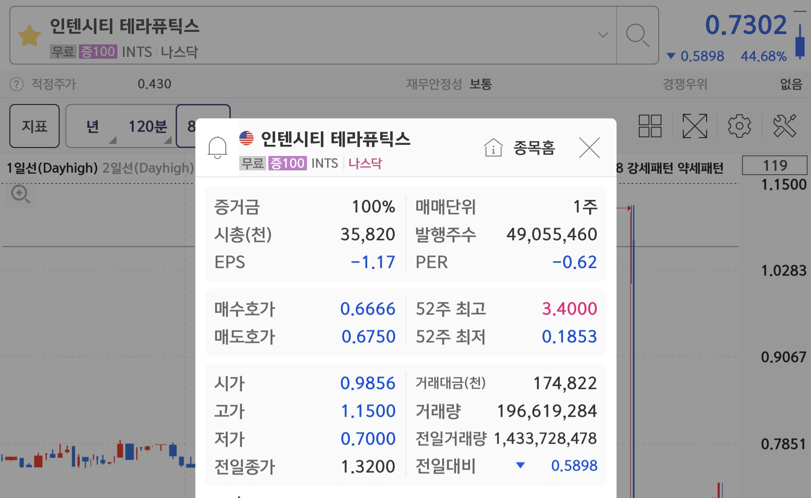Open 종목홈 stock home link
The height and width of the screenshot is (498, 811).
(534, 147)
